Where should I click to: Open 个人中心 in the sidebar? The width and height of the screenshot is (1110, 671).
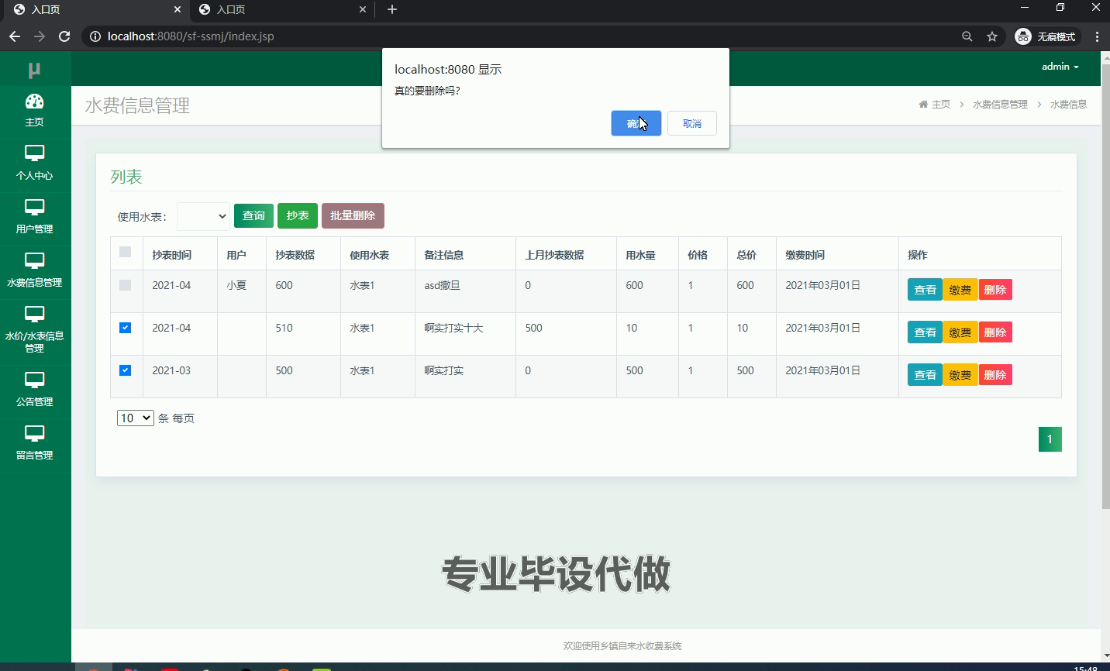35,163
